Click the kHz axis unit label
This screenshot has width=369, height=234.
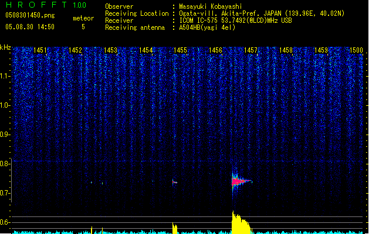[5, 47]
